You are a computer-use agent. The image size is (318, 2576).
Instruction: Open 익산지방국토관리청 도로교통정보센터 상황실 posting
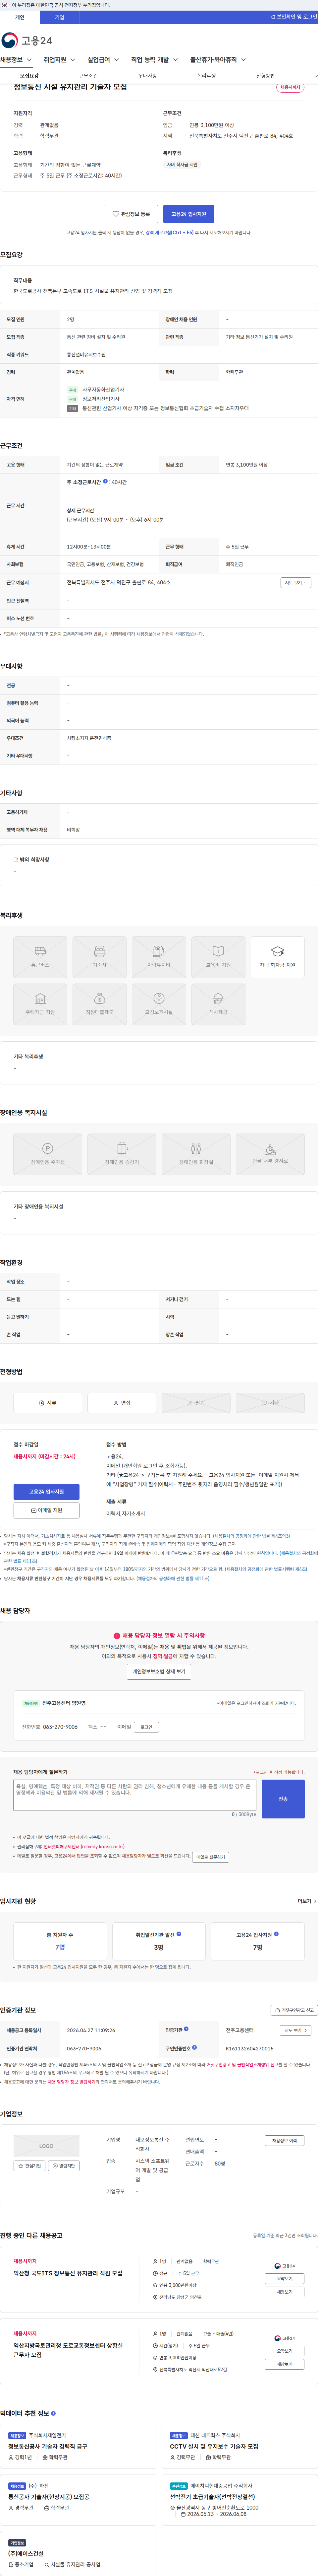[68, 2350]
